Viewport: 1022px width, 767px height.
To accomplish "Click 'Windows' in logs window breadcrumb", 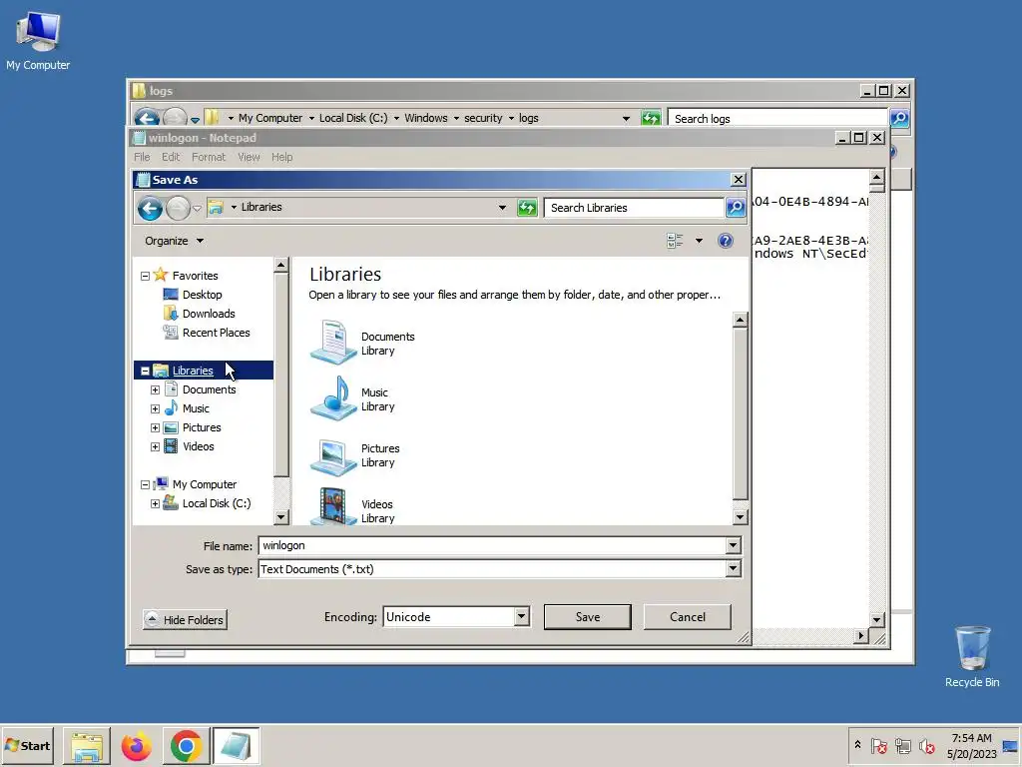I will click(425, 118).
